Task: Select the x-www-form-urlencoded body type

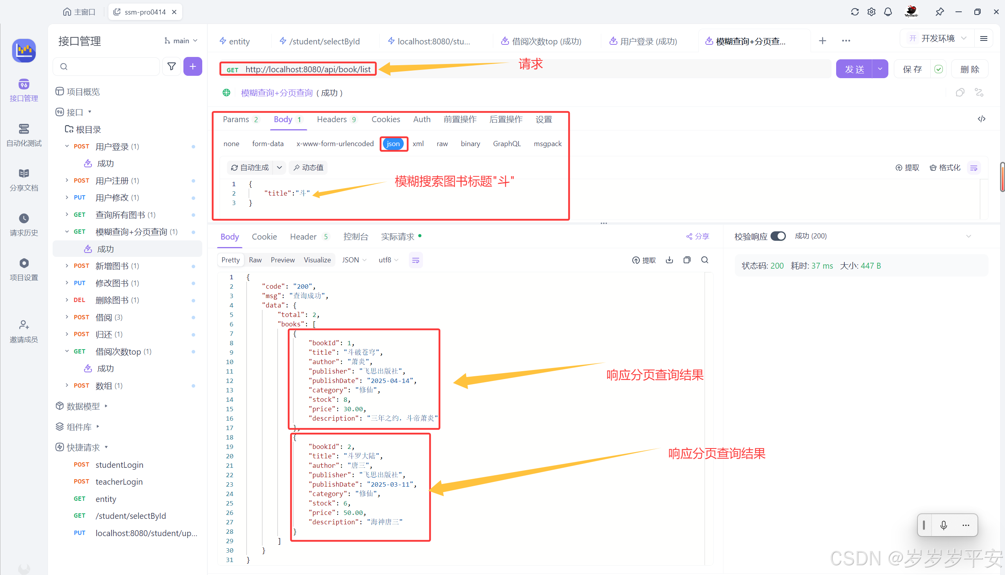Action: [x=335, y=143]
